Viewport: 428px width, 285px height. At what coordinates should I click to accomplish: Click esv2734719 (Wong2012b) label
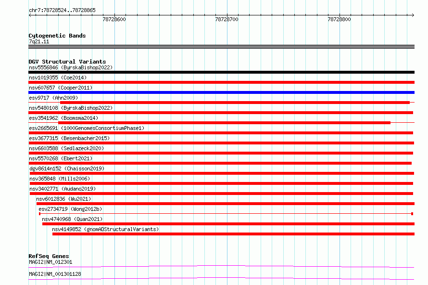pos(70,209)
